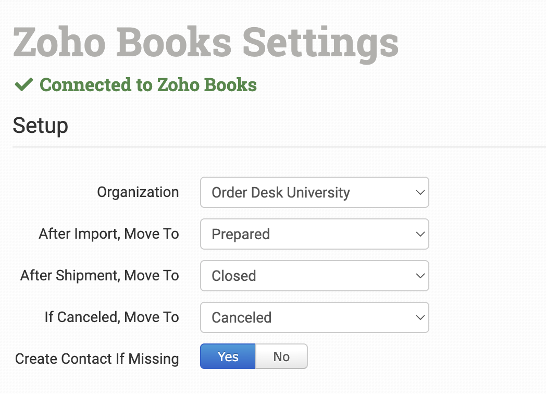Screen dimensions: 546x394
Task: Click the If Canceled, Move To label
Action: [x=111, y=317]
